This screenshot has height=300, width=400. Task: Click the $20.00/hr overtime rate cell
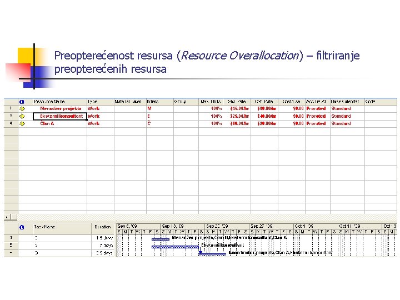click(264, 124)
